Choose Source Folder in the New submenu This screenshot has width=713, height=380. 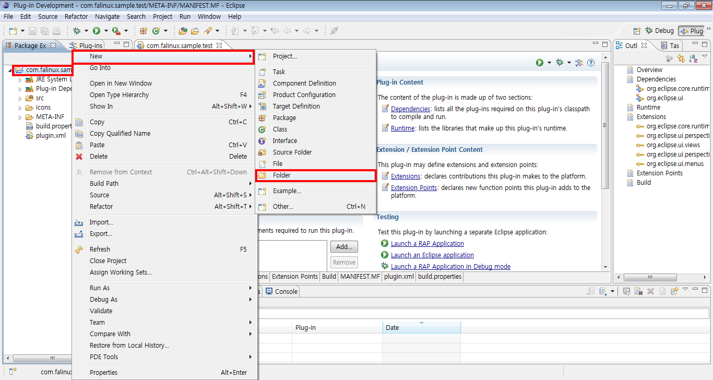point(316,152)
